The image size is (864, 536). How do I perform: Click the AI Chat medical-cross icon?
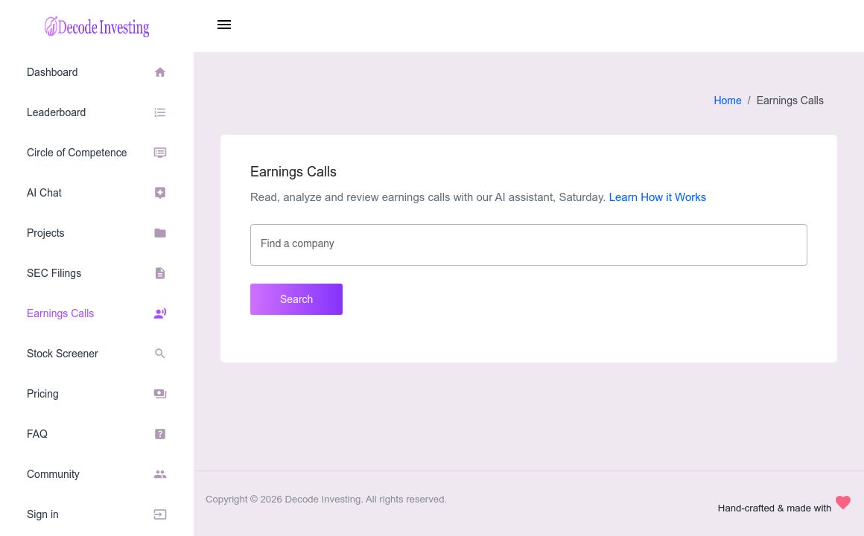tap(160, 193)
